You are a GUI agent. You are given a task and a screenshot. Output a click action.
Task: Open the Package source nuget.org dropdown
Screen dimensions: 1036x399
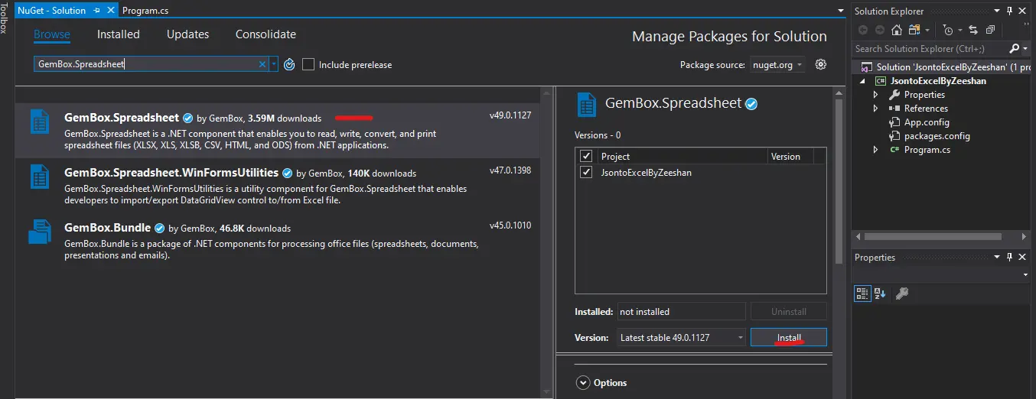pyautogui.click(x=777, y=65)
